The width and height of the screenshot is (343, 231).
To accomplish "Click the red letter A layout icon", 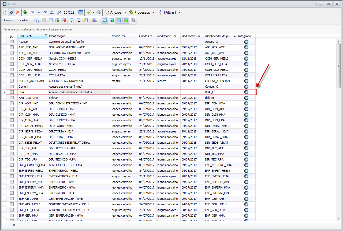I will pyautogui.click(x=133, y=20).
